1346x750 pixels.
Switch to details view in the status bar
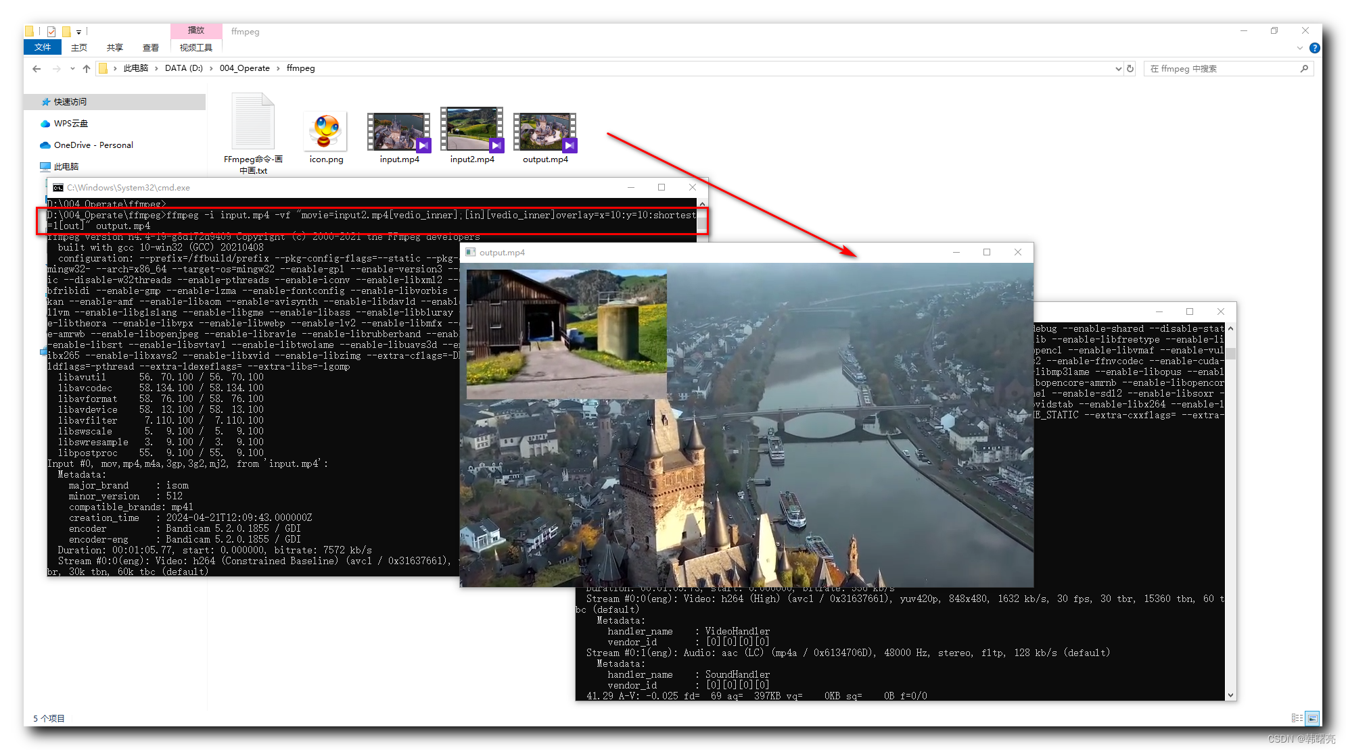(1297, 718)
